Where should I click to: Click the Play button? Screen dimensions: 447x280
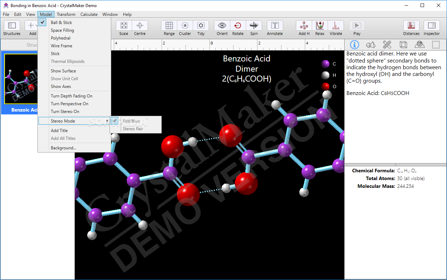(x=357, y=25)
